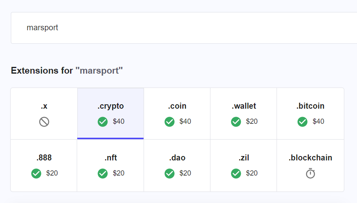Viewport: 357px width, 203px height.
Task: Click the green checkmark for .nft
Action: point(103,174)
